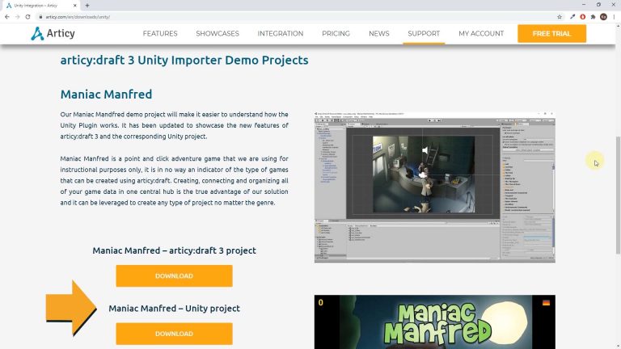Open the Features menu
This screenshot has height=349, width=621.
coord(160,34)
